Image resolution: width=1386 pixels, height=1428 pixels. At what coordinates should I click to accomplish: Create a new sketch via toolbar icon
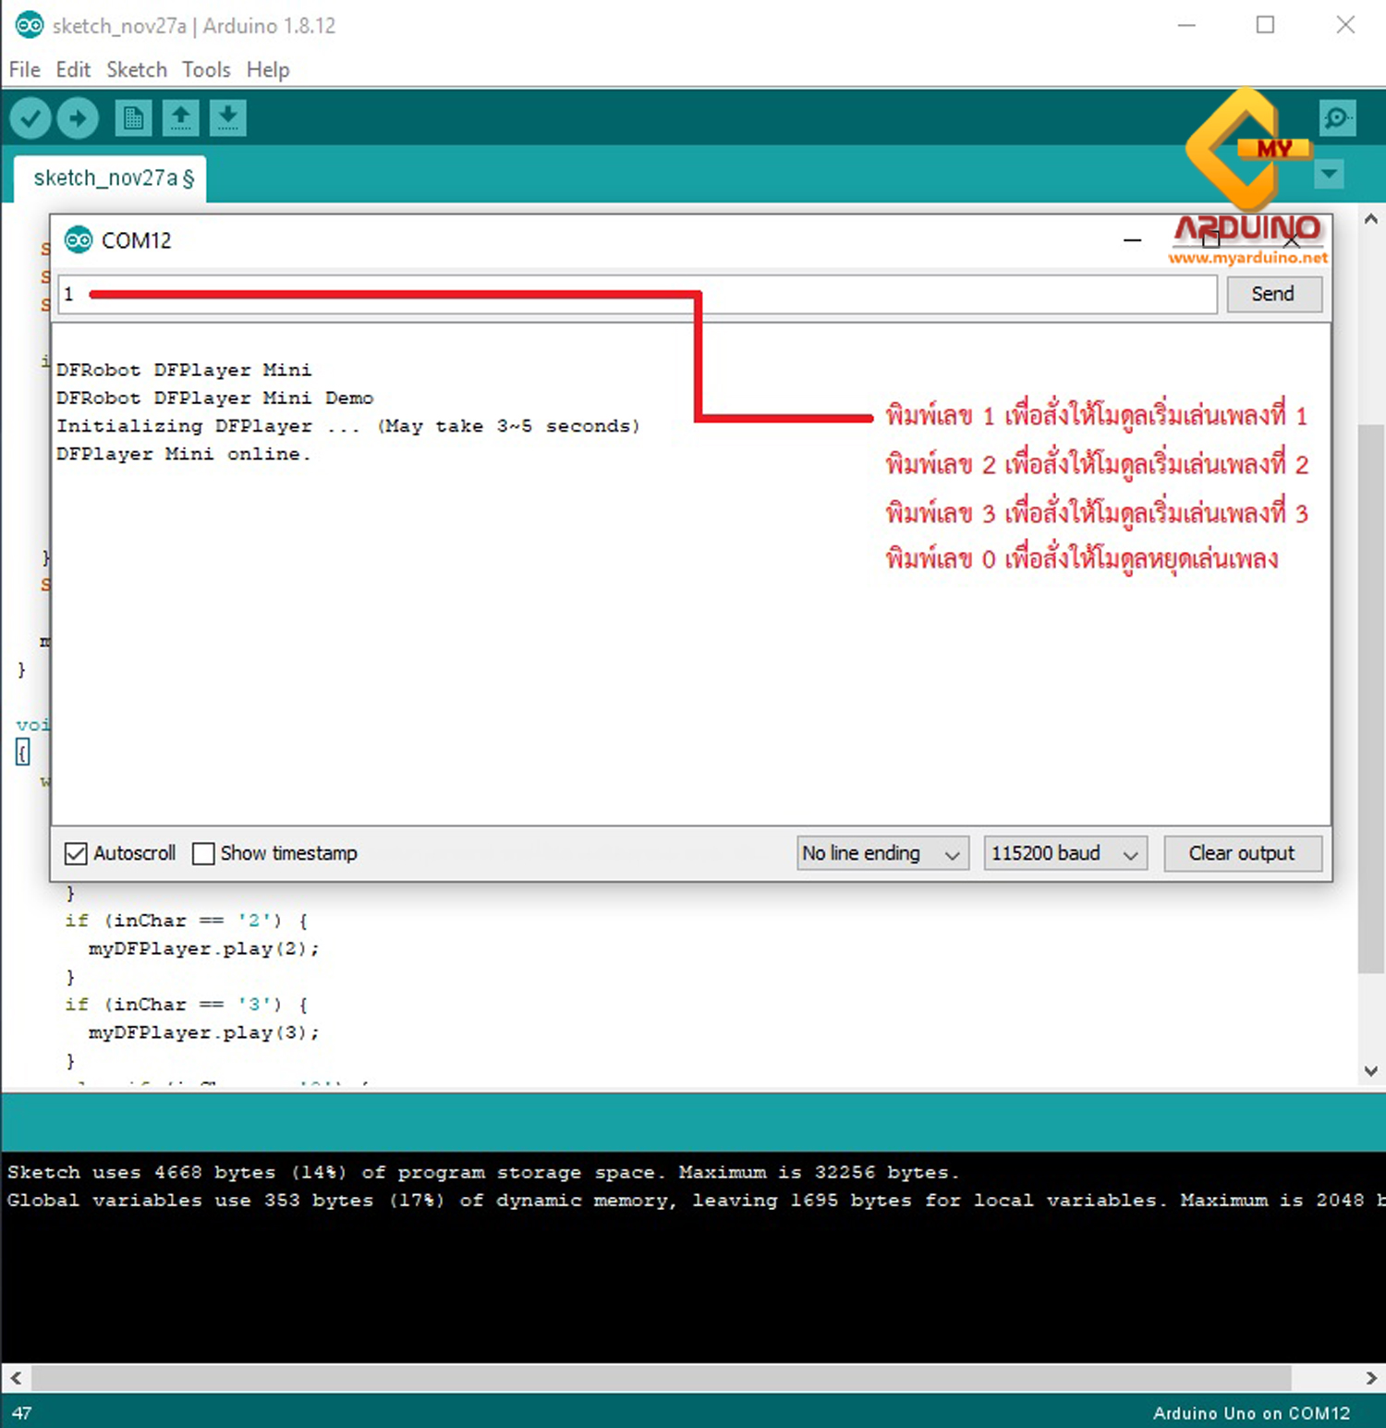pos(132,117)
